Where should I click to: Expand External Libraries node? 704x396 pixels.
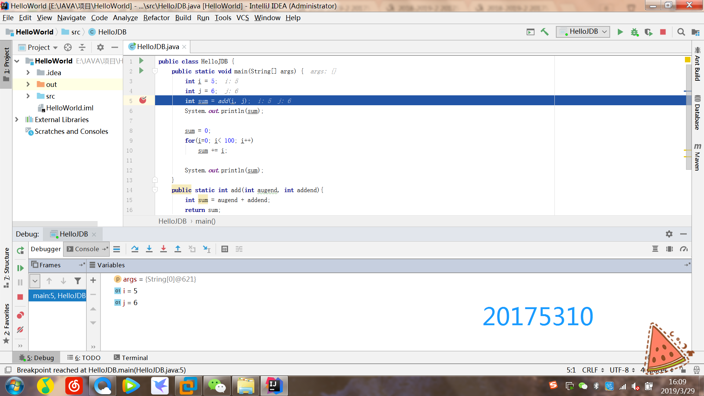coord(17,120)
